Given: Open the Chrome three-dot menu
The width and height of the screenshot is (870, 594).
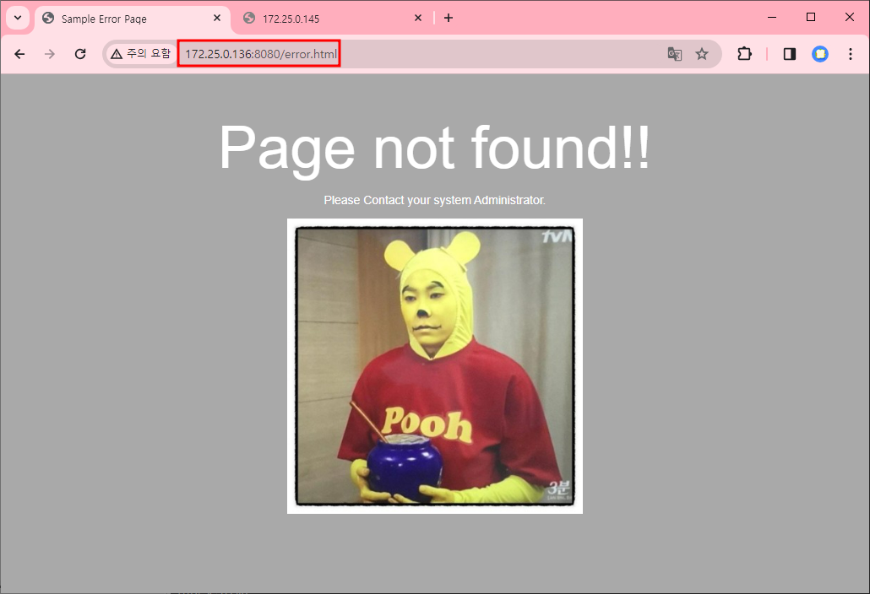Looking at the screenshot, I should click(850, 54).
